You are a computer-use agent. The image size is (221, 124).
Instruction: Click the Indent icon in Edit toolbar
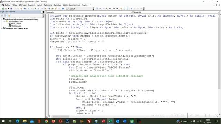pos(114,9)
